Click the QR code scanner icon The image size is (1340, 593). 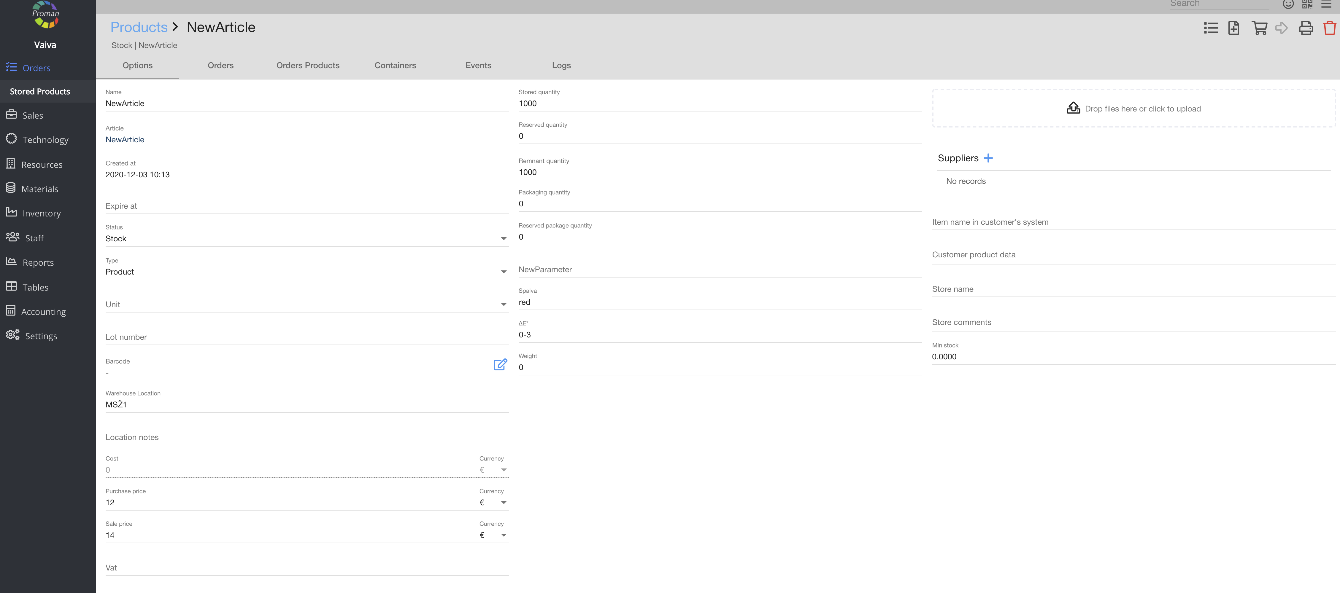pos(1307,4)
